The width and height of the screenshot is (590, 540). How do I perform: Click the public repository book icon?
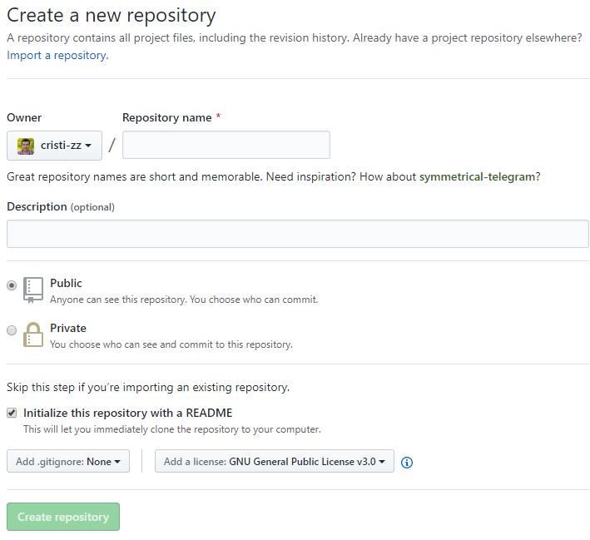(x=32, y=290)
